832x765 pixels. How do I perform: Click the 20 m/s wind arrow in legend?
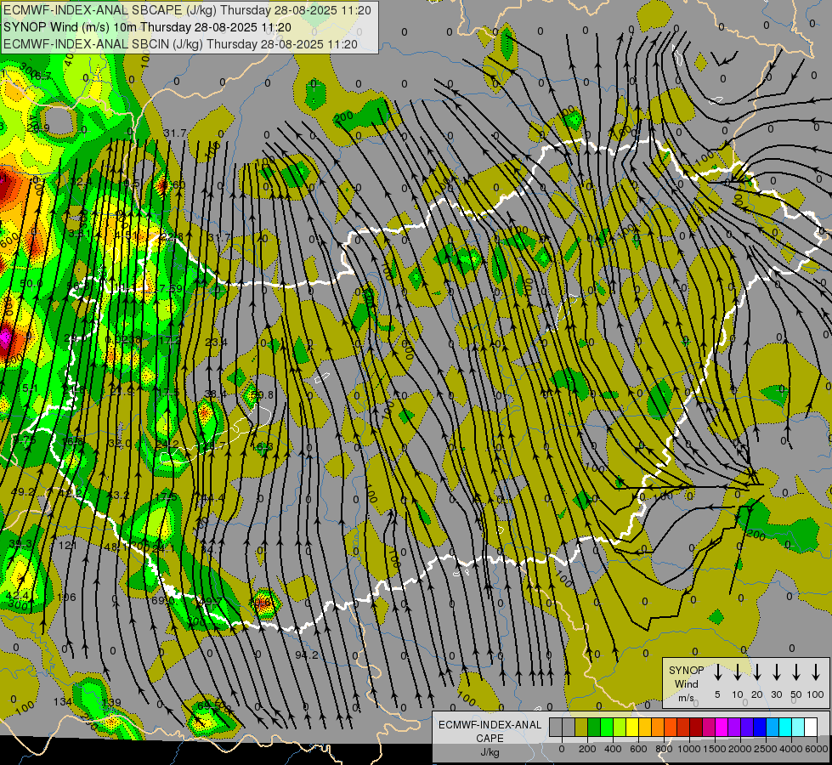757,672
